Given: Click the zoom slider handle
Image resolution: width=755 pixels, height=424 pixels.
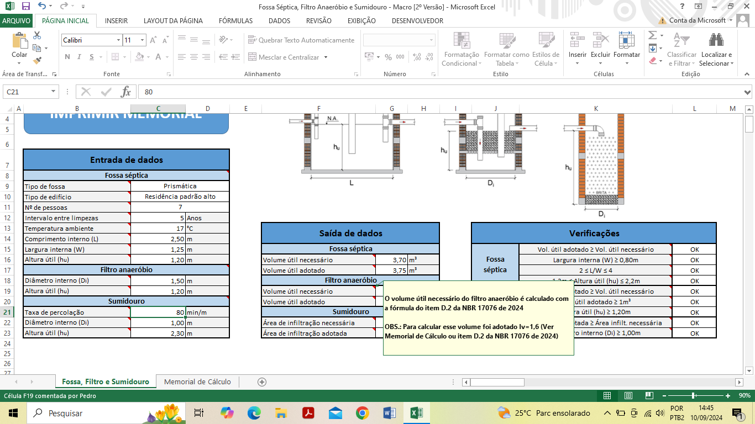Looking at the screenshot, I should [693, 395].
